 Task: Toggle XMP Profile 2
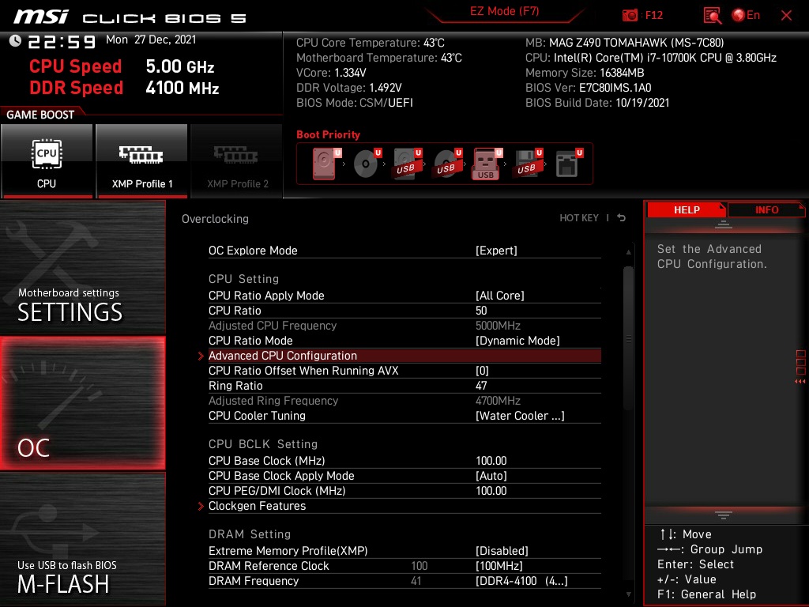(237, 161)
